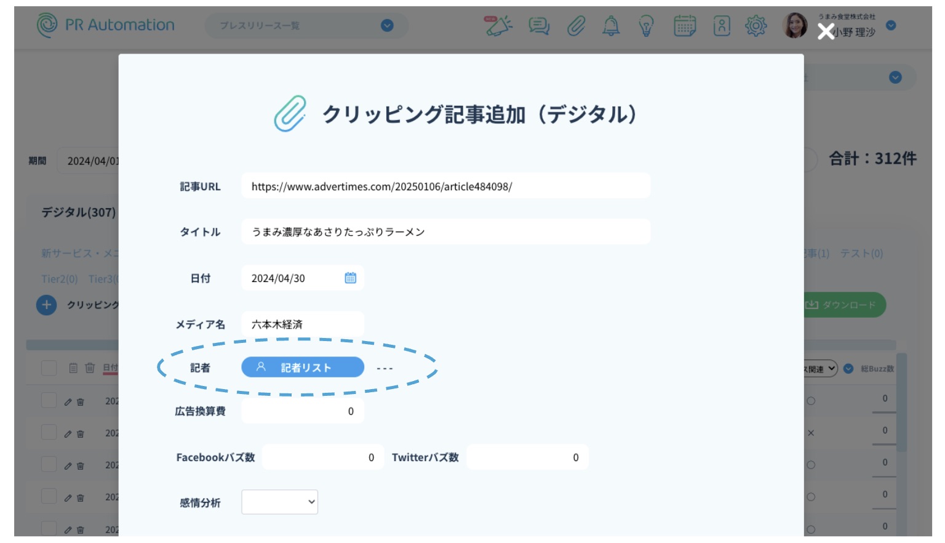Viewport: 945px width, 543px height.
Task: Click the contact list icon in header
Action: coord(721,25)
